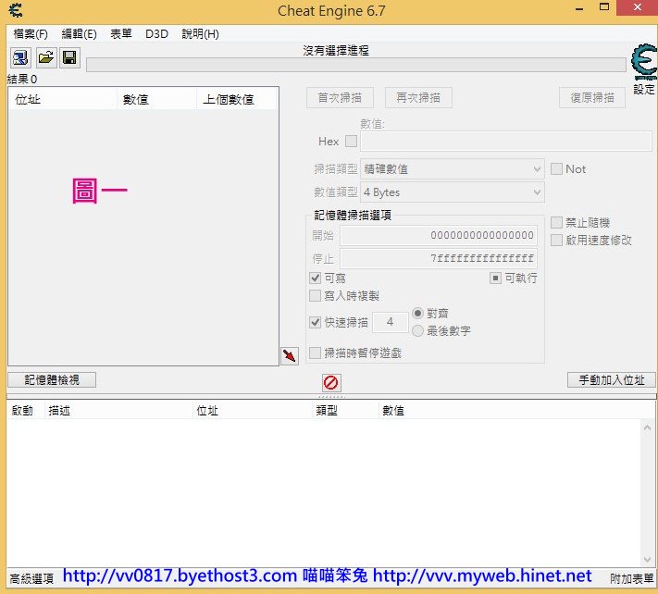This screenshot has height=594, width=658.
Task: Open the 表單 menu
Action: pos(121,34)
